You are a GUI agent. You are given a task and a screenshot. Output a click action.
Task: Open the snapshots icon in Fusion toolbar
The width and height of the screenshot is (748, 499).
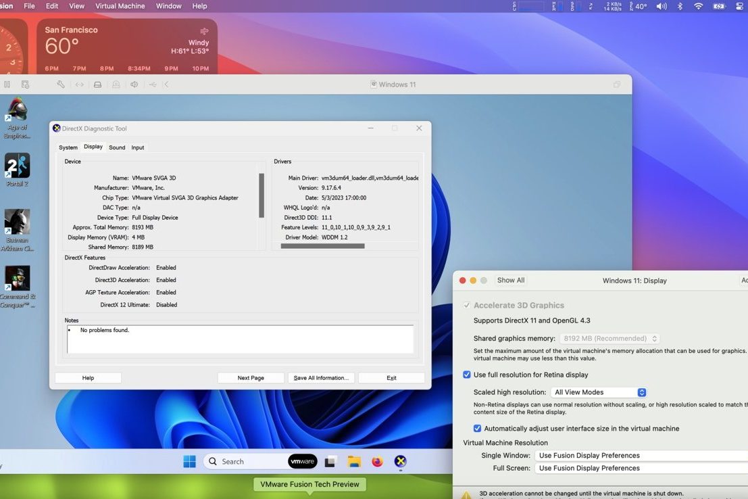[25, 84]
